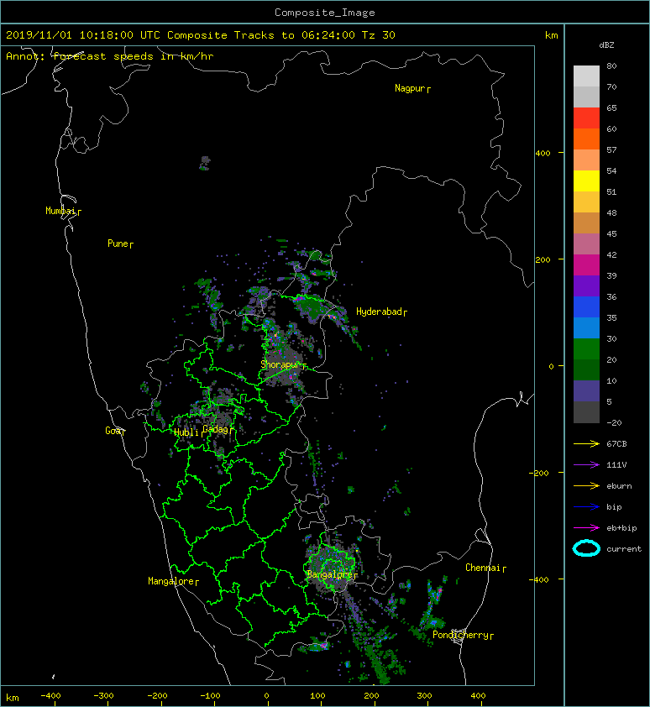The height and width of the screenshot is (707, 650).
Task: Click the eb+bip magenta arrow legend icon
Action: (x=586, y=528)
